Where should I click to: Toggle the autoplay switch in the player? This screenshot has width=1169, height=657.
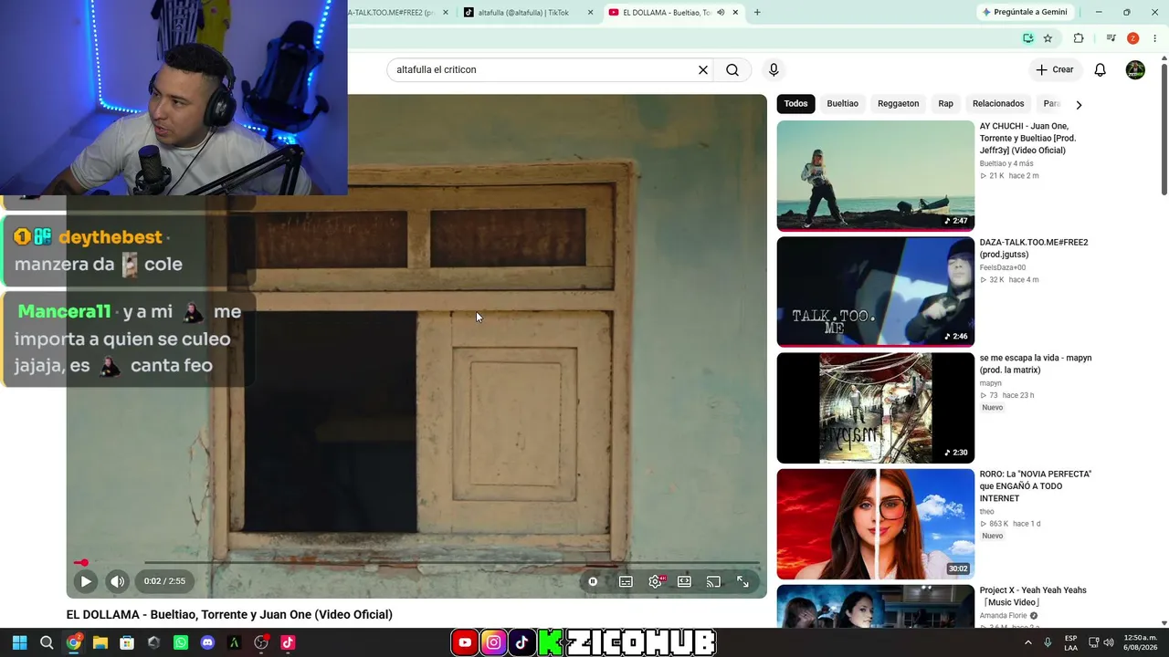click(593, 581)
